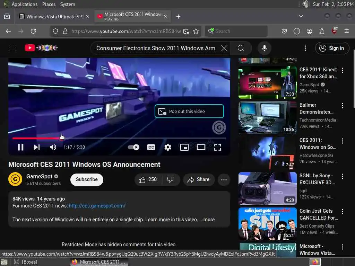This screenshot has height=266, width=355.
Task: Open the GameSpot channel name
Action: click(40, 176)
